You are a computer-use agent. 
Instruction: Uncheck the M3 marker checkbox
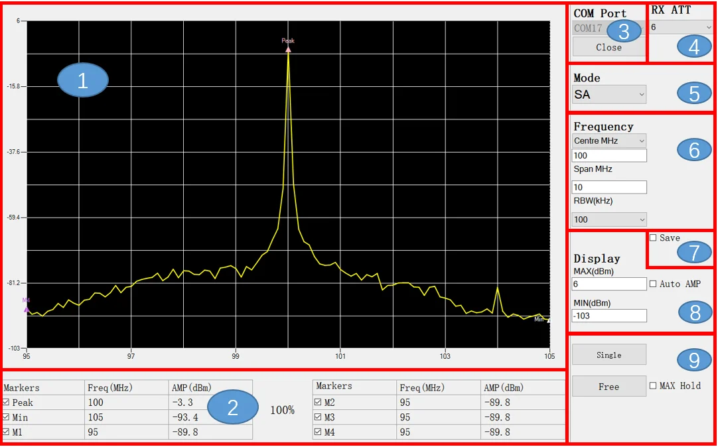319,417
